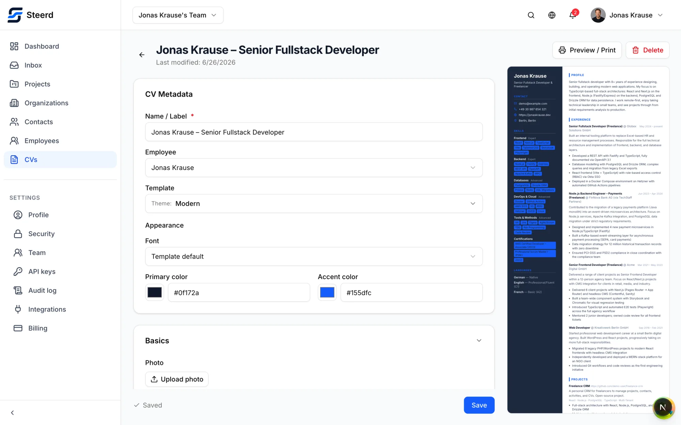
Task: Click the globe language icon
Action: pyautogui.click(x=552, y=15)
